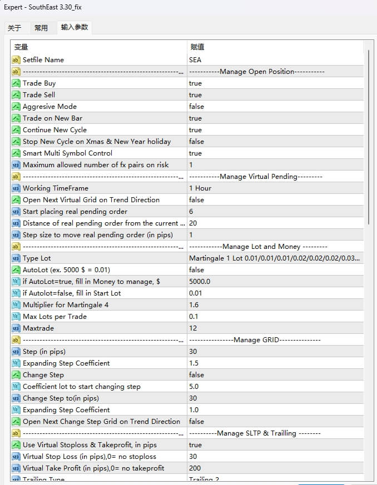Click the 123 icon beside Working TimeFrame
This screenshot has width=377, height=485.
coord(16,188)
